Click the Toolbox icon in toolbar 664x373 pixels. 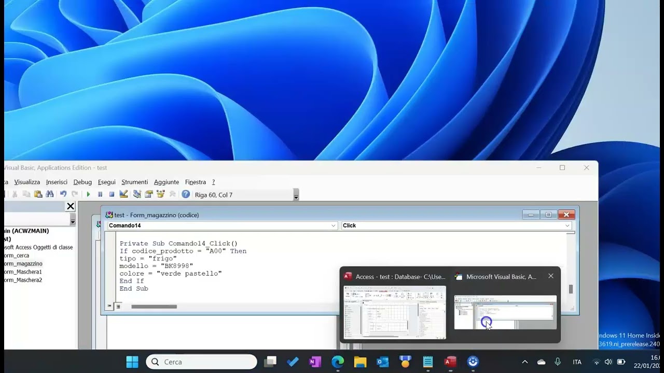[x=172, y=194]
